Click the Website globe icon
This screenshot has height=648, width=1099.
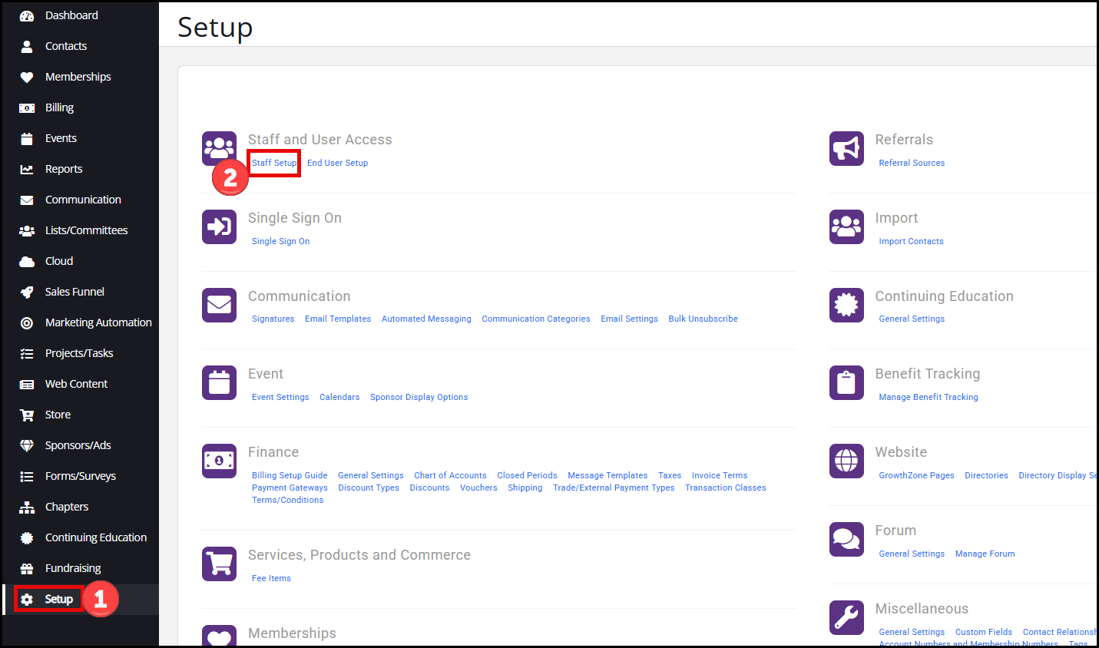point(846,461)
